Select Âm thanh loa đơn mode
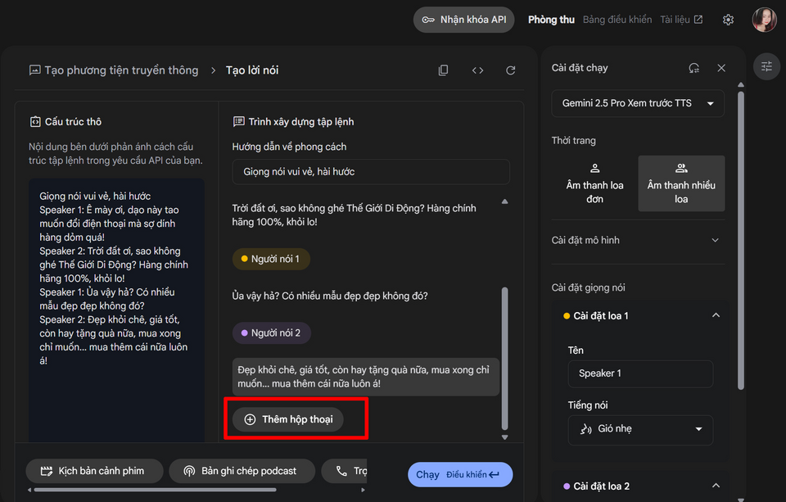786x502 pixels. pos(594,183)
